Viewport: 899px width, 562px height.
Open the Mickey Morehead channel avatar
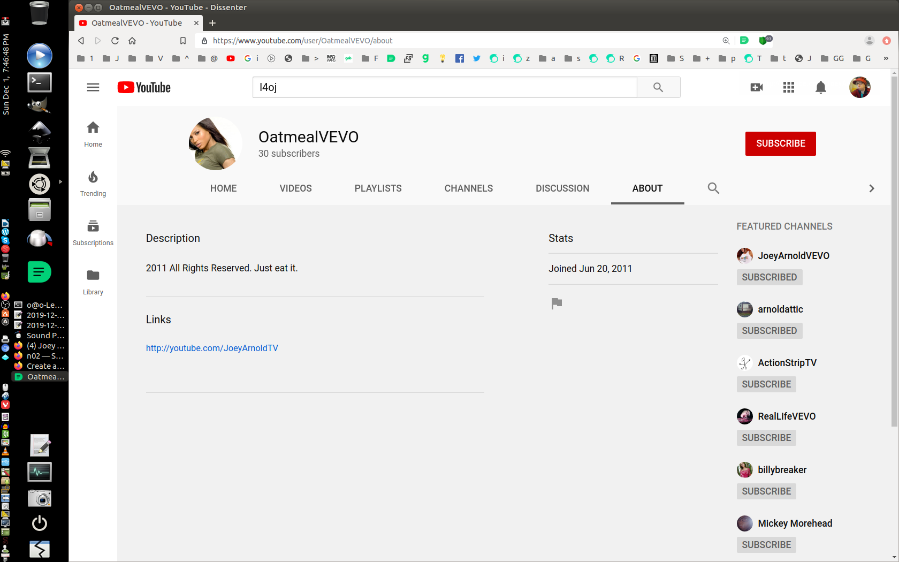(745, 523)
